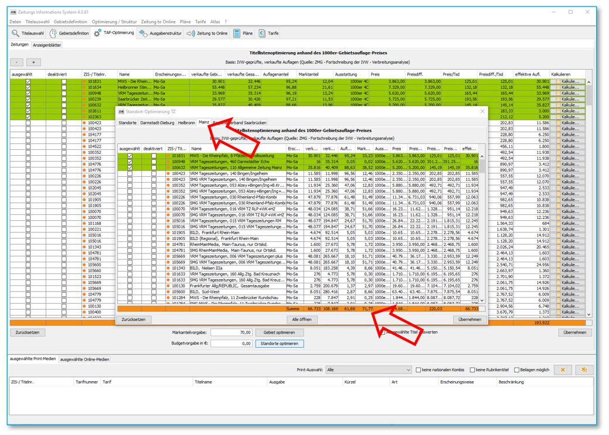Switch to the Darmstadt-Dieburg tab
The width and height of the screenshot is (609, 435).
point(157,123)
